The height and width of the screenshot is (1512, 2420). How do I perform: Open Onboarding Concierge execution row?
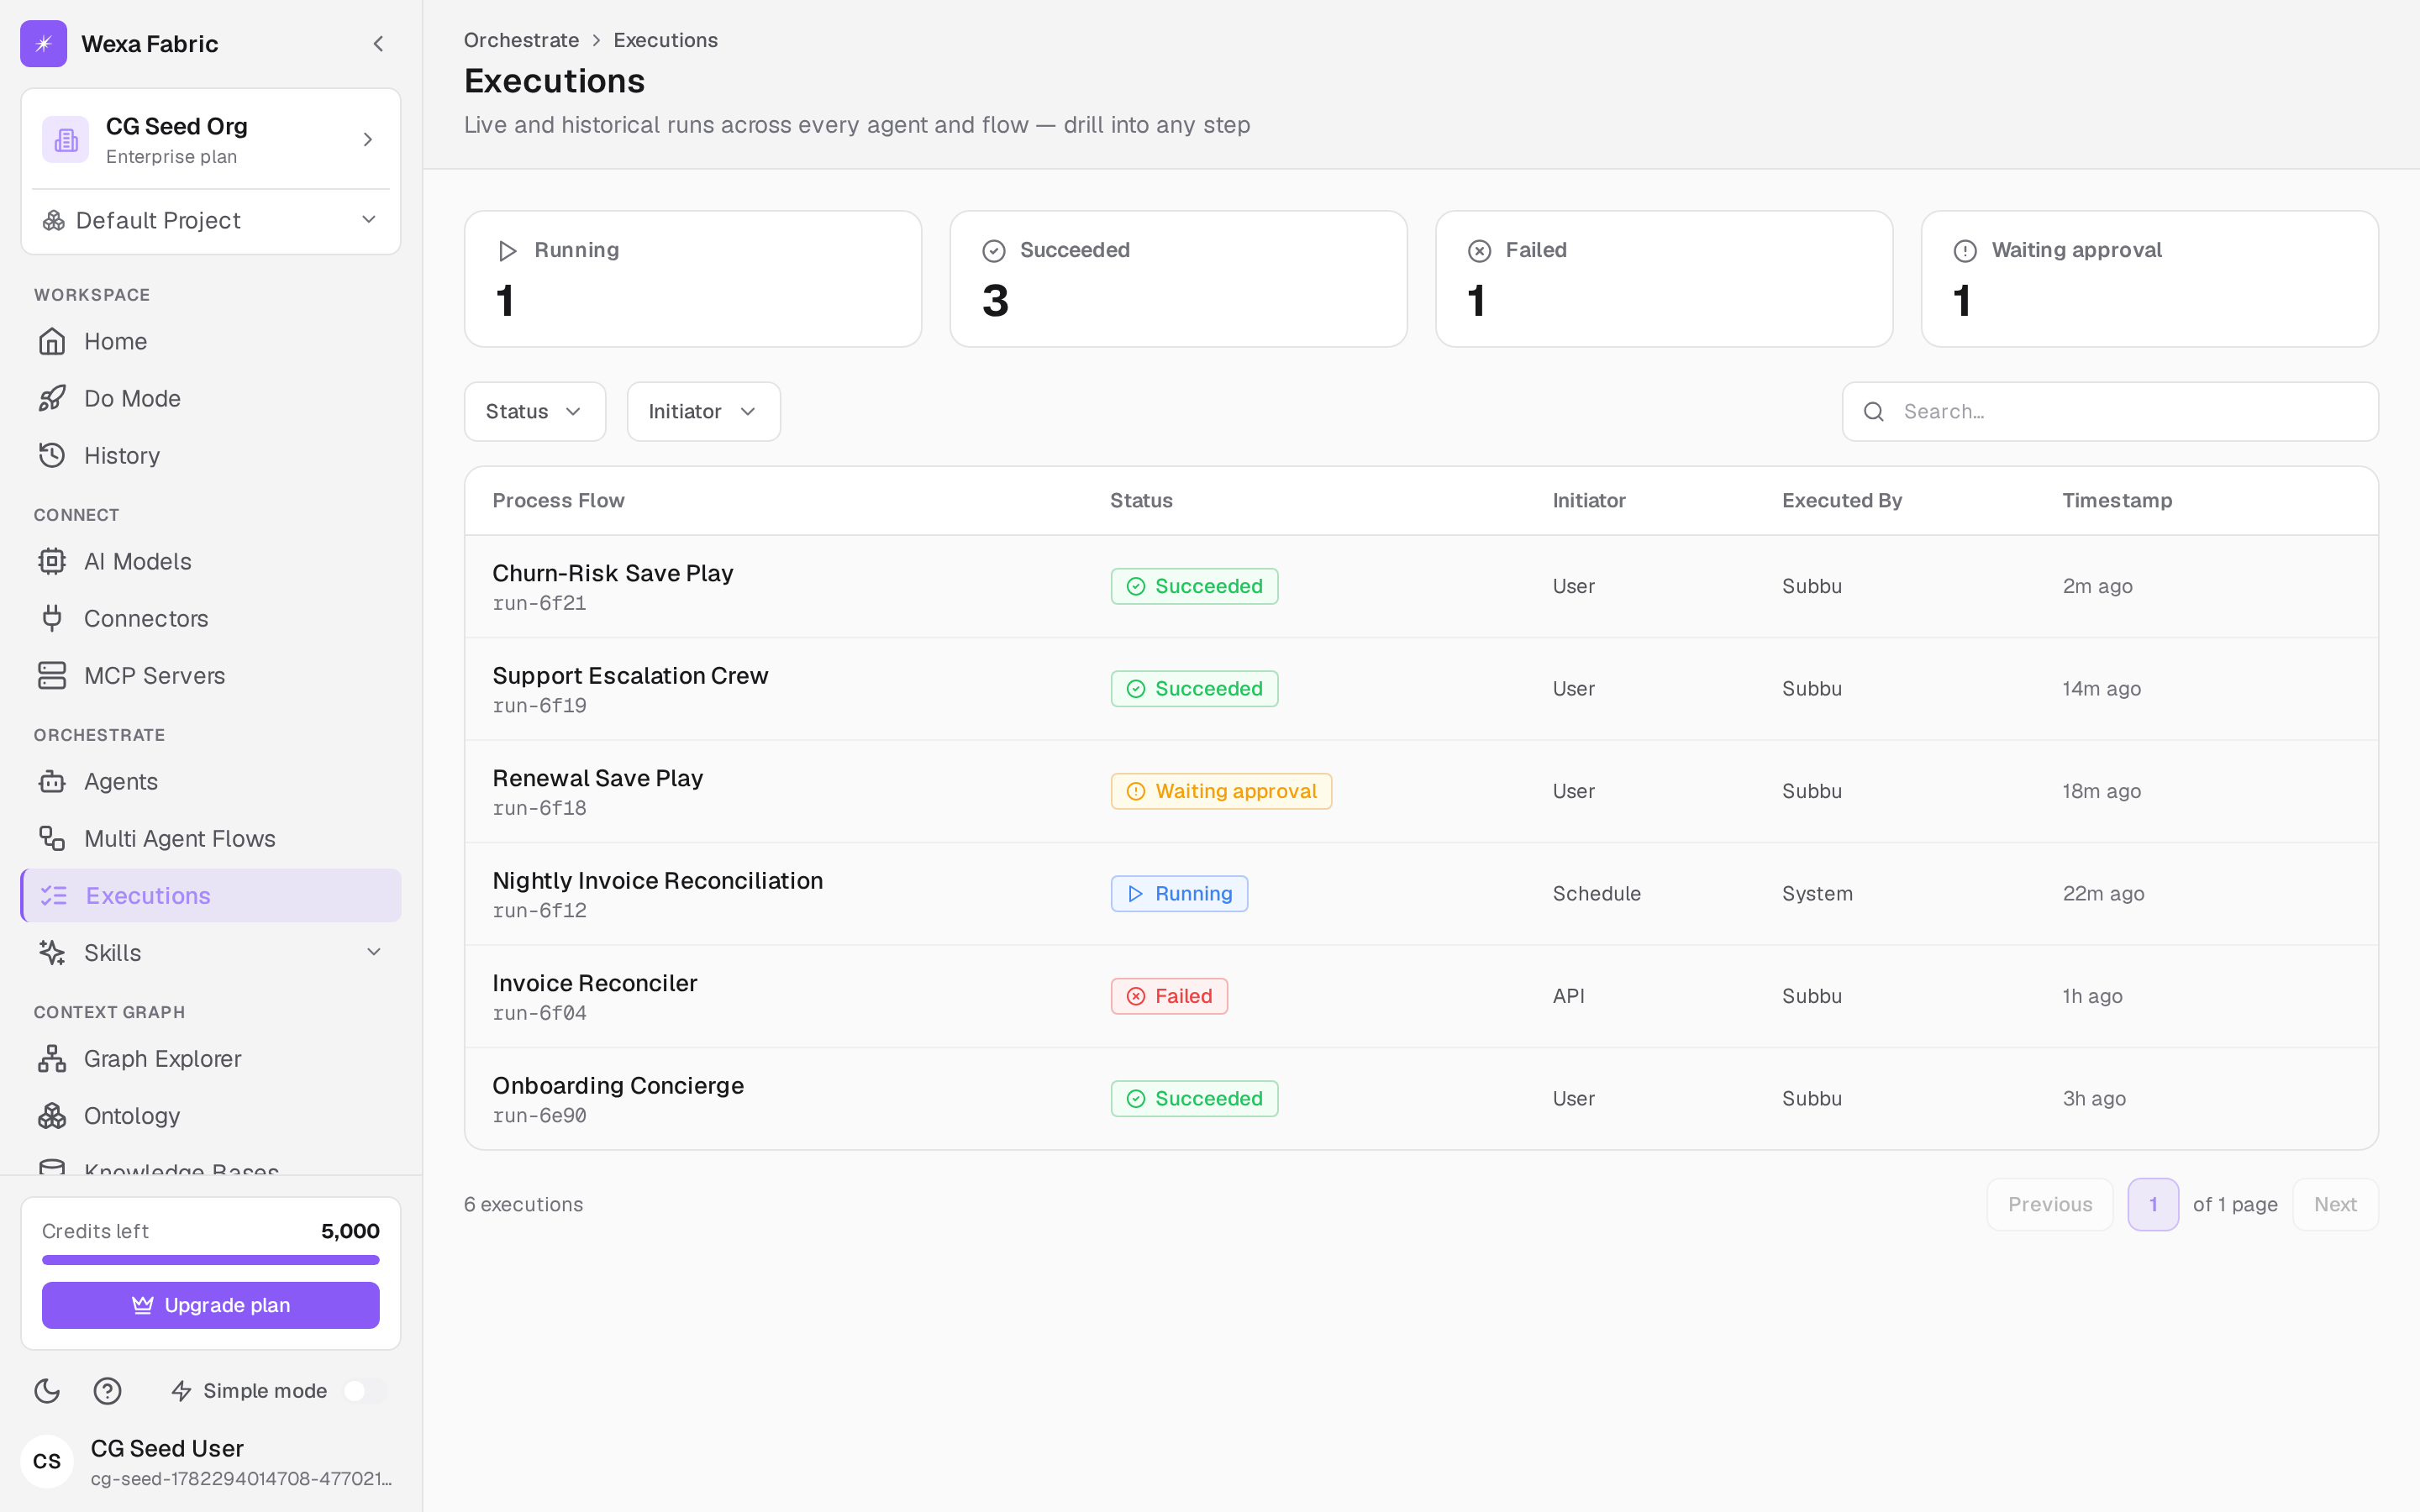pyautogui.click(x=1421, y=1099)
